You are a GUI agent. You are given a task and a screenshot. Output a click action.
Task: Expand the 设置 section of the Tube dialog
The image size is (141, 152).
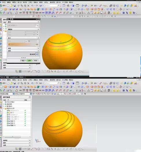(x=38, y=48)
